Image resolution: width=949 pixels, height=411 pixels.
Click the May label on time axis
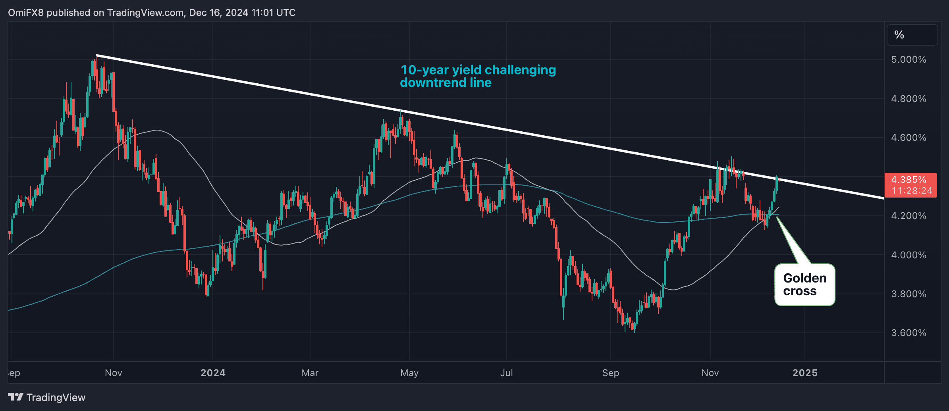pyautogui.click(x=409, y=373)
